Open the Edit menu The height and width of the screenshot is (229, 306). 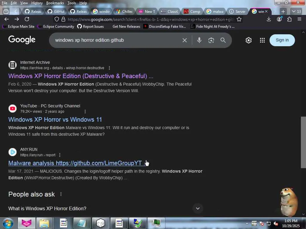[13, 3]
